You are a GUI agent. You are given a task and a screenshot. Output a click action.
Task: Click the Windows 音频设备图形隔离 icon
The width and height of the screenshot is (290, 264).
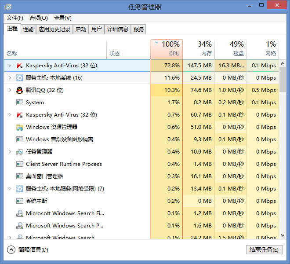(x=20, y=139)
